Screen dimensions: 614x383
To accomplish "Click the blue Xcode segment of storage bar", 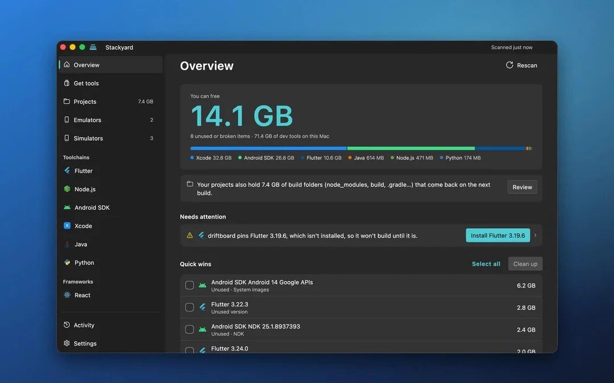I will pos(268,149).
